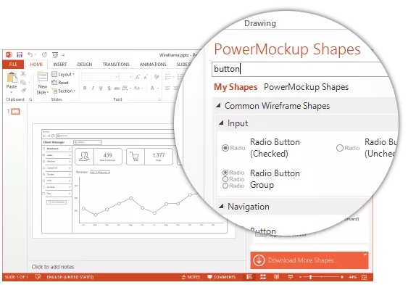This screenshot has width=416, height=285.
Task: Select slide 1 thumbnail in slide panel
Action: (x=16, y=112)
